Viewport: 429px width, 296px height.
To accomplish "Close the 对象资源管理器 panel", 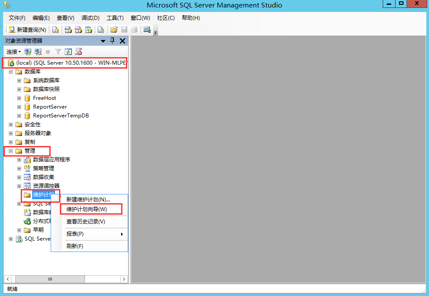I will 122,41.
